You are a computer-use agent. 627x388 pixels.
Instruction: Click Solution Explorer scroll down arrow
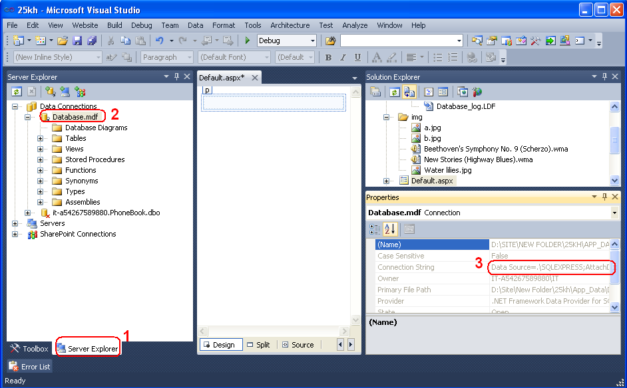point(614,181)
